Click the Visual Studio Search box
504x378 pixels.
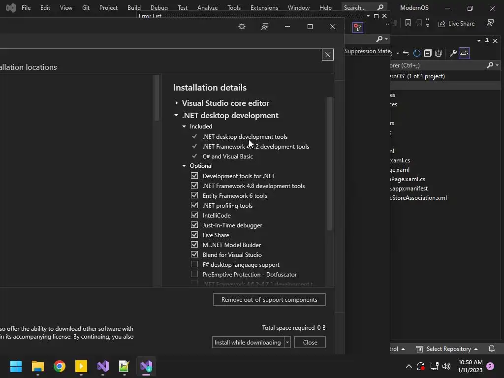(x=364, y=7)
